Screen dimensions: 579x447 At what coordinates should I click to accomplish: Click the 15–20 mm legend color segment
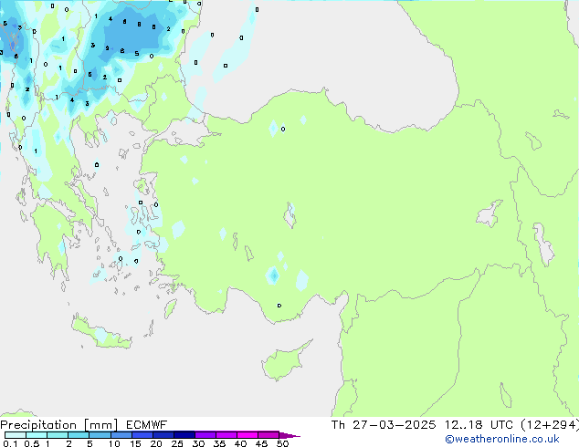click(142, 435)
